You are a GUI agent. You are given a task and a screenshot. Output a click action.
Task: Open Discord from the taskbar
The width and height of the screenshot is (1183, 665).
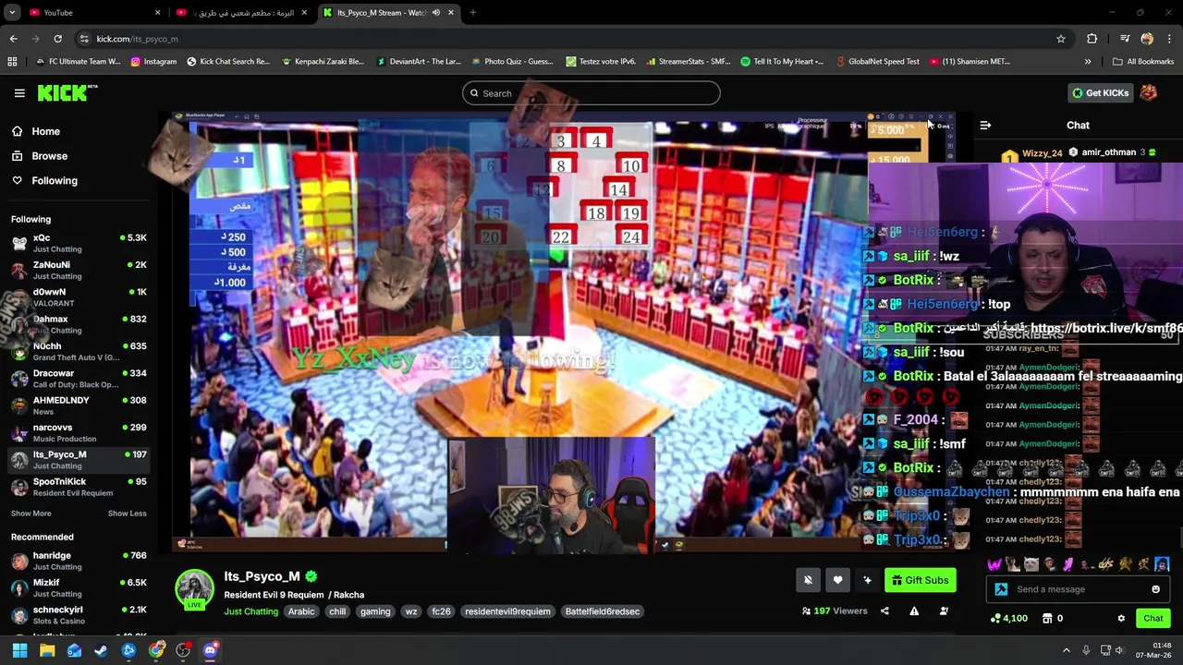210,650
